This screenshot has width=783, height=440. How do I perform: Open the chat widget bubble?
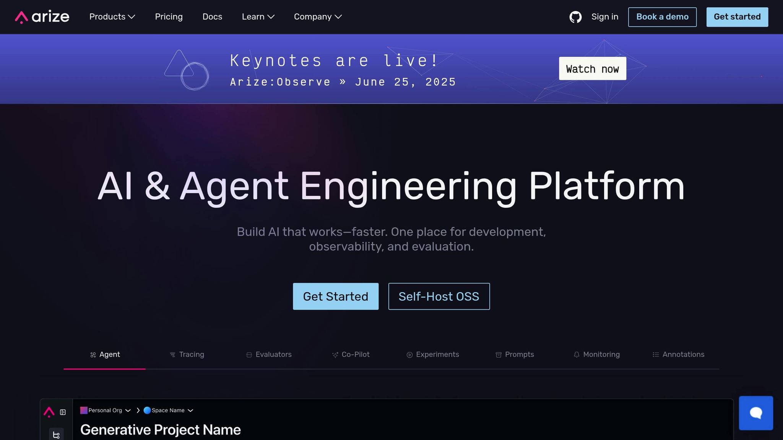[x=755, y=413]
